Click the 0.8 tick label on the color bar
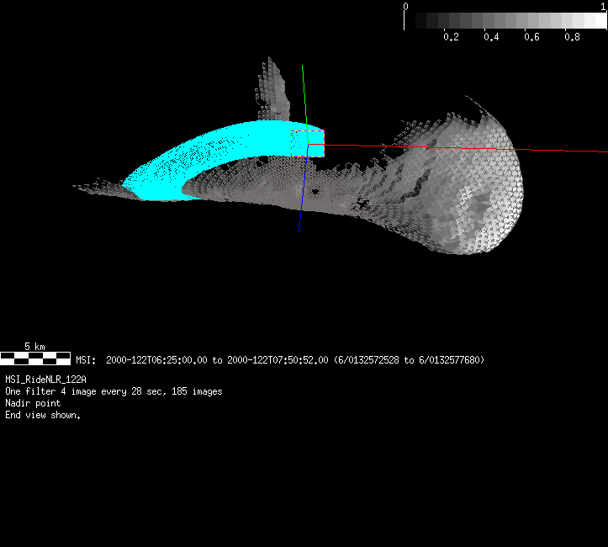The width and height of the screenshot is (608, 547). pos(572,37)
